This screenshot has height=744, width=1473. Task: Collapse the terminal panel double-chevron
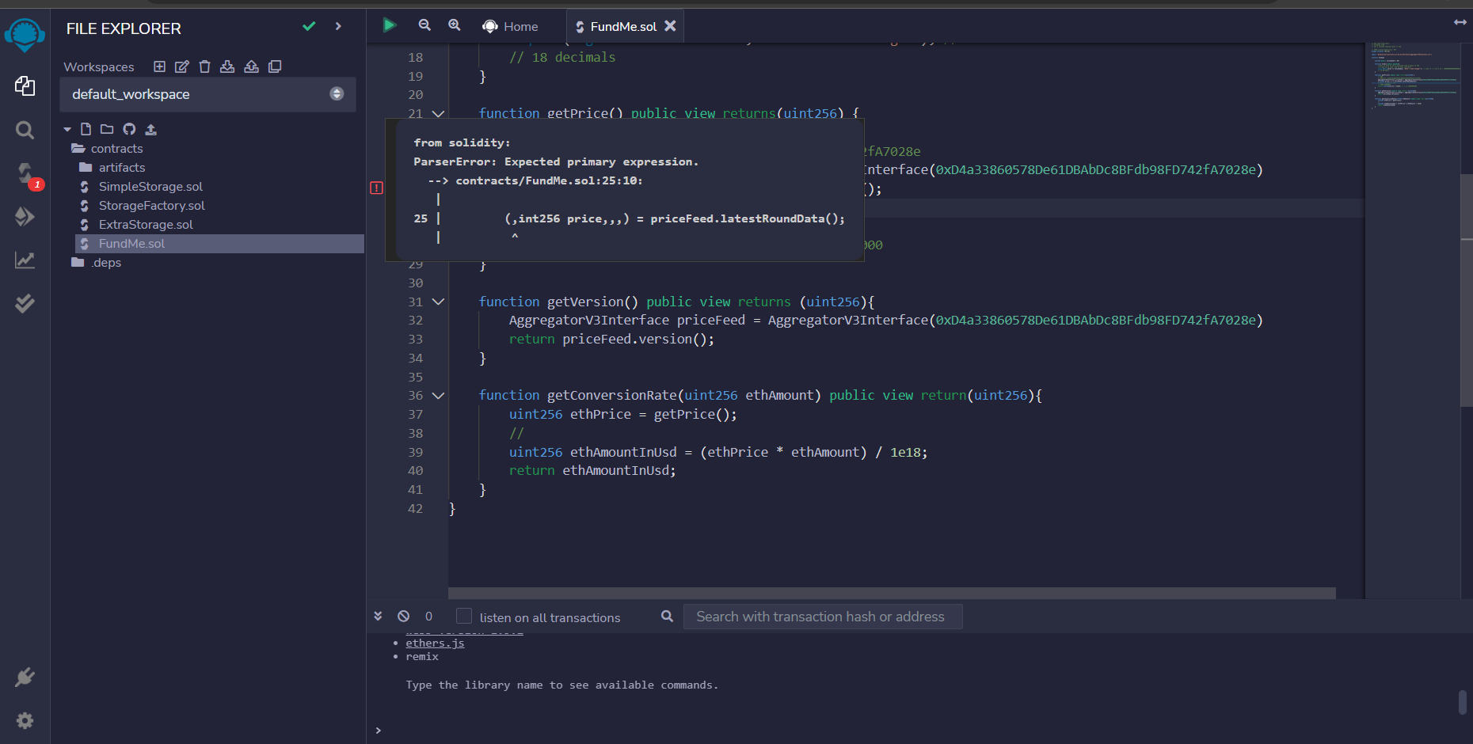[x=378, y=616]
